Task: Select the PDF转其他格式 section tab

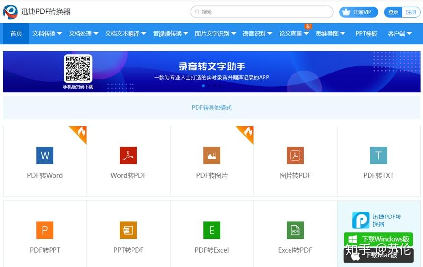Action: 211,107
